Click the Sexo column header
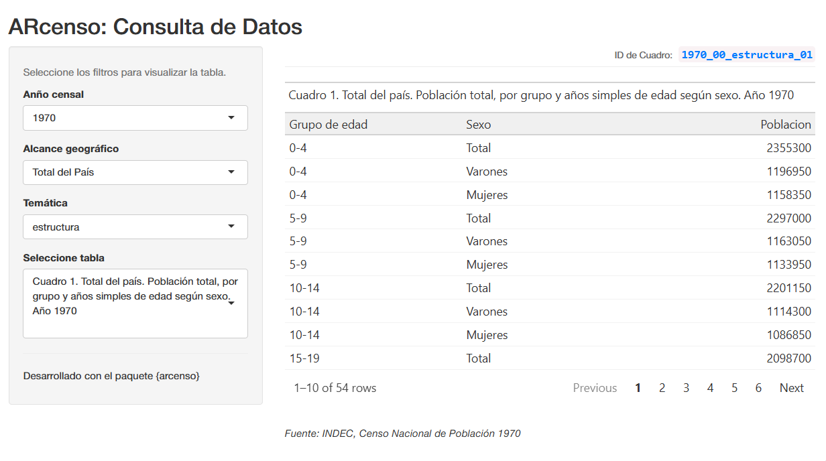 (x=477, y=124)
